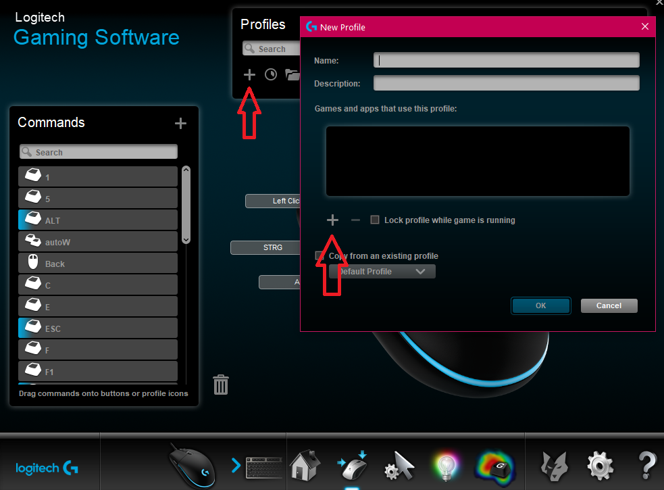Select the ALT command
Viewport: 664px width, 490px height.
click(98, 220)
